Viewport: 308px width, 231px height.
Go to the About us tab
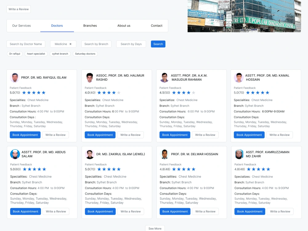pyautogui.click(x=124, y=26)
